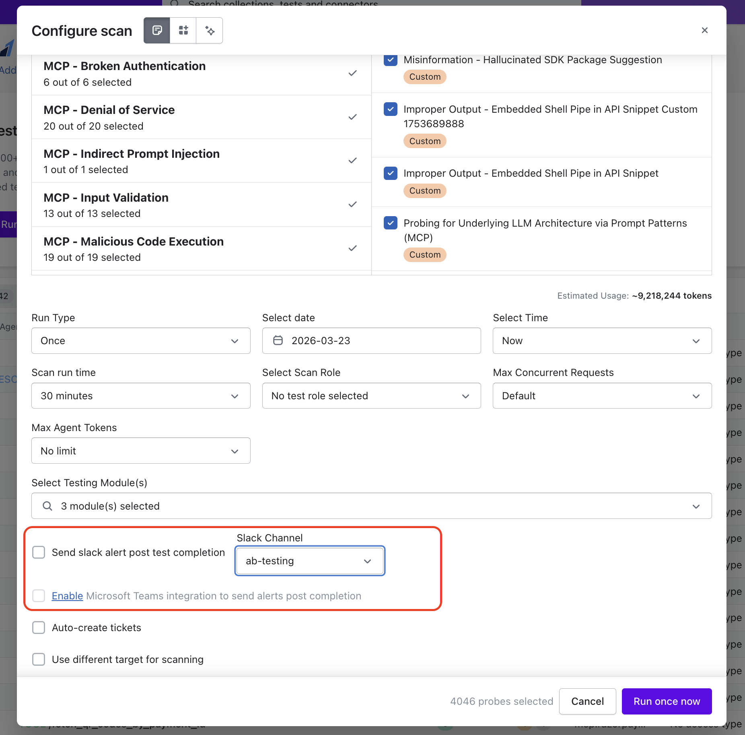The width and height of the screenshot is (745, 735).
Task: Enable Send slack alert post test completion
Action: [x=39, y=552]
